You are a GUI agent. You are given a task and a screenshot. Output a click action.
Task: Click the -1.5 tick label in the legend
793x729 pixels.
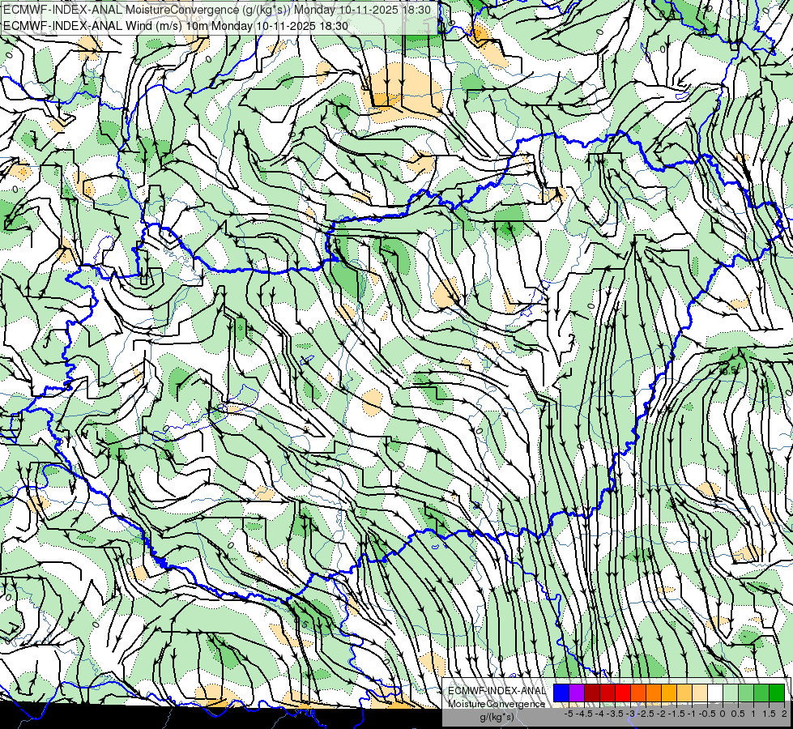point(676,714)
